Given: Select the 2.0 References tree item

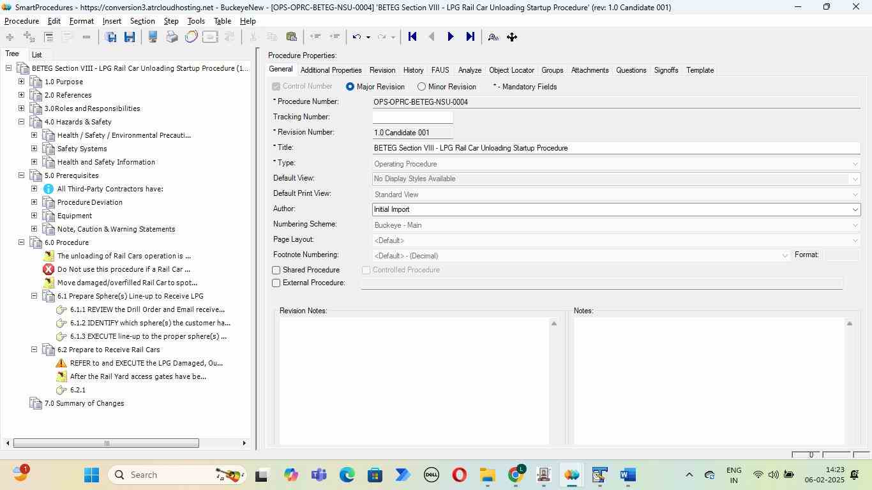Looking at the screenshot, I should (x=68, y=95).
